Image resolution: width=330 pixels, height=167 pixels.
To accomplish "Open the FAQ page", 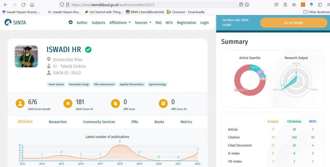I will (x=159, y=23).
